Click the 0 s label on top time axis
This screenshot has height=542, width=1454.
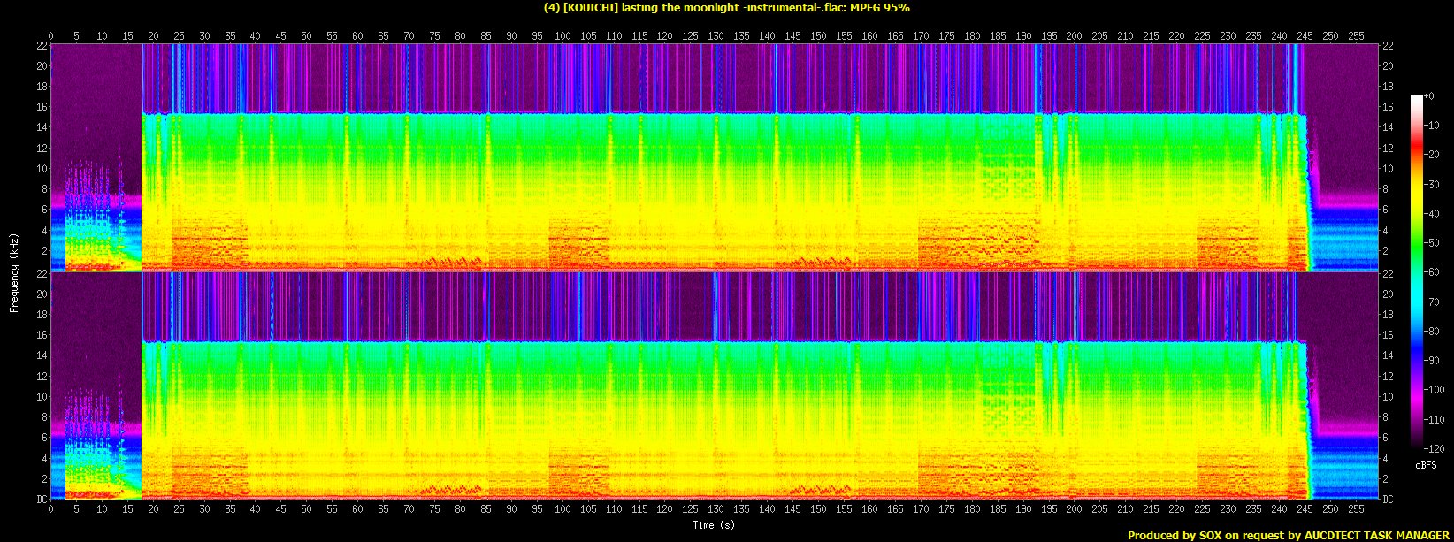click(x=51, y=36)
